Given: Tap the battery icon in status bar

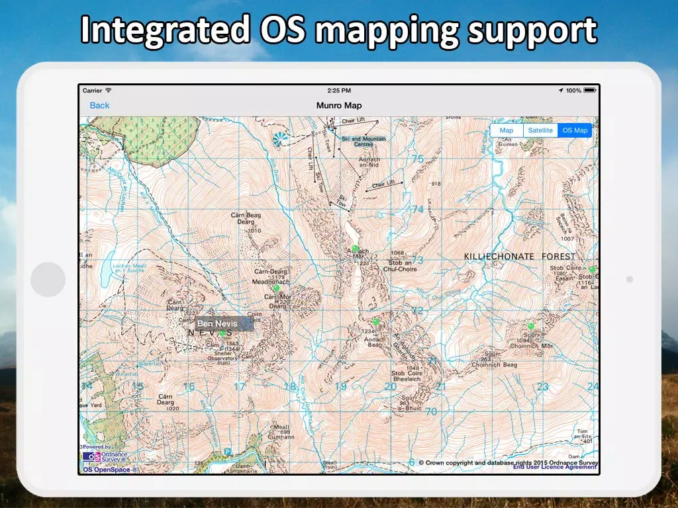Looking at the screenshot, I should 590,90.
